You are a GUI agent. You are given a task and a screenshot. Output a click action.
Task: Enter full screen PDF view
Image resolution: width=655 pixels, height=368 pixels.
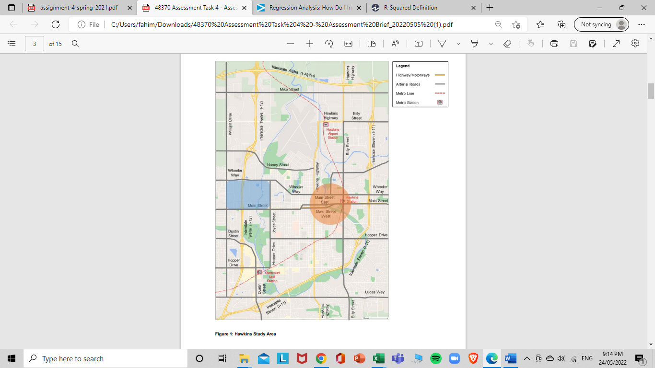(616, 44)
